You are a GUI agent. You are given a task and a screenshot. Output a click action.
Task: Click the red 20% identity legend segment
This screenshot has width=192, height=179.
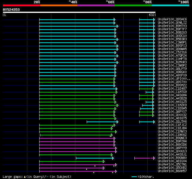[21, 5]
